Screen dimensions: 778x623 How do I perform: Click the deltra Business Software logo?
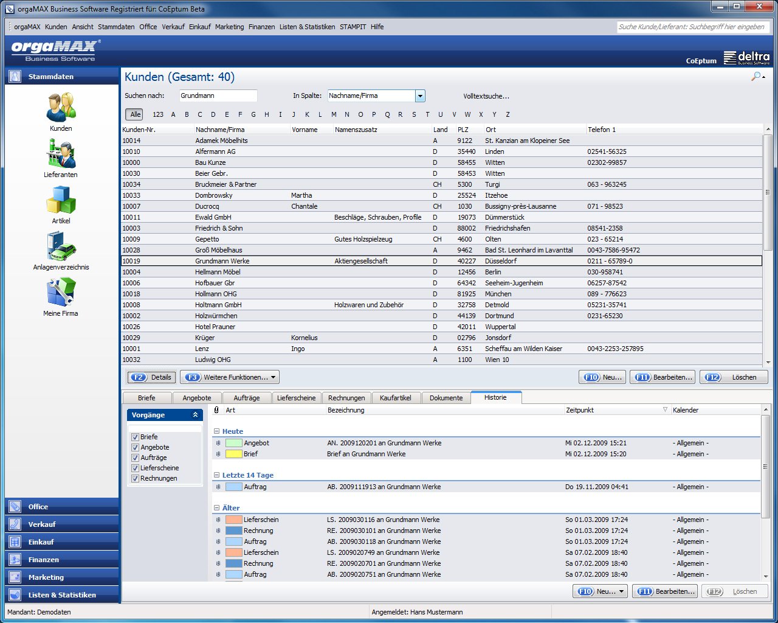747,58
